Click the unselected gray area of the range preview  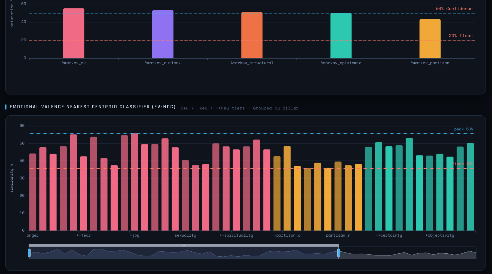[408, 253]
